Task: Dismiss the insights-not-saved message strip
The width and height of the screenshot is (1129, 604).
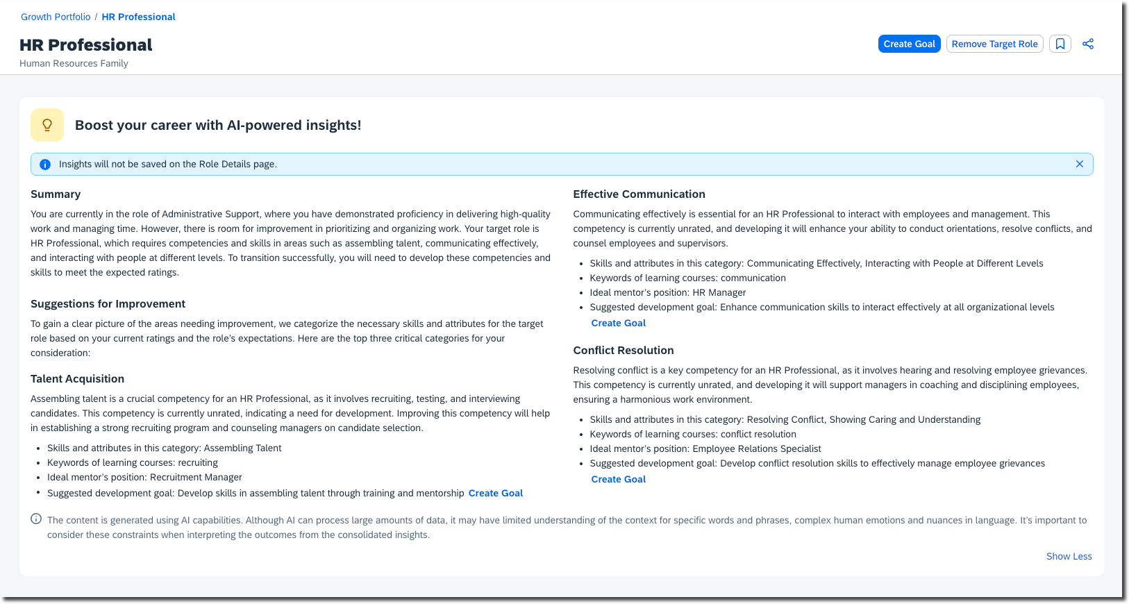Action: (1079, 164)
